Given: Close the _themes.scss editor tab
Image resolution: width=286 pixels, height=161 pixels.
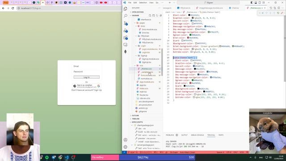Looking at the screenshot, I should click(x=265, y=8).
